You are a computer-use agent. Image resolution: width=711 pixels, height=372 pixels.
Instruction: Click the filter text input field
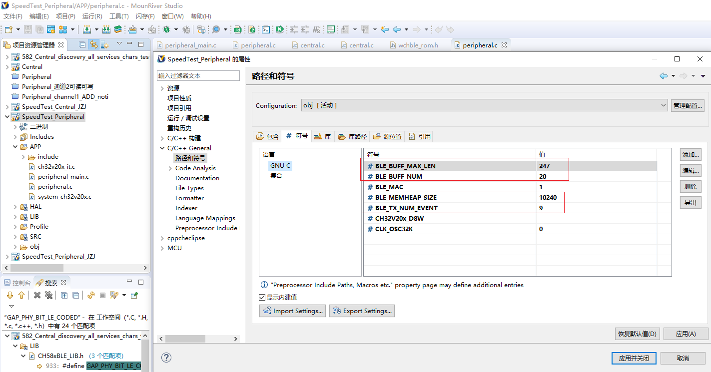198,76
